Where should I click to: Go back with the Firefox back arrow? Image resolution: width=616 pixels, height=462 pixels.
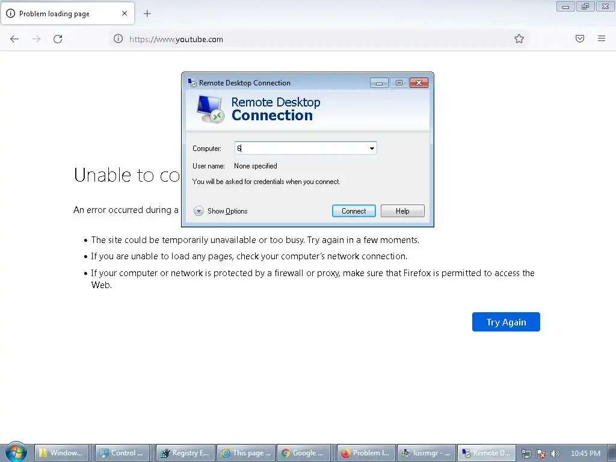point(14,39)
